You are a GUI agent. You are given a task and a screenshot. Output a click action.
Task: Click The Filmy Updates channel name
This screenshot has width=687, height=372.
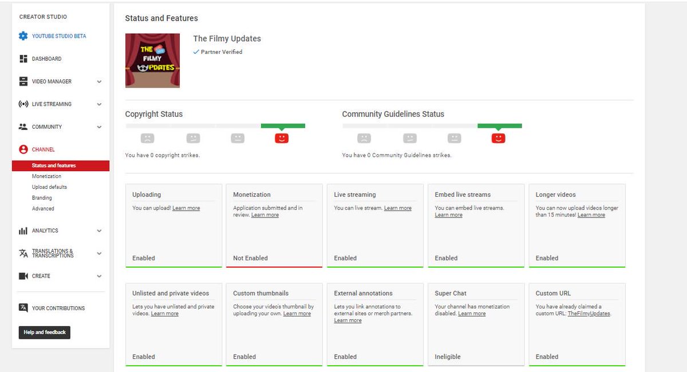(227, 38)
